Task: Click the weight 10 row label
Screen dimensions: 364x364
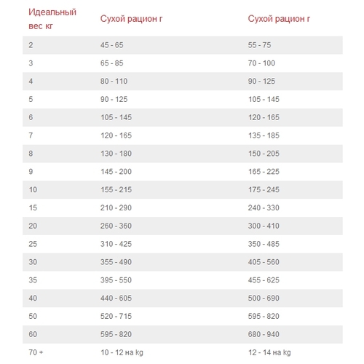Action: [x=33, y=190]
